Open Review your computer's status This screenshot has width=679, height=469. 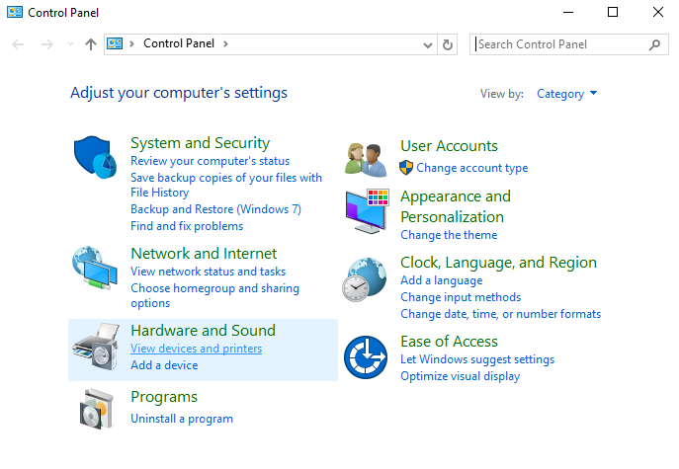point(210,161)
